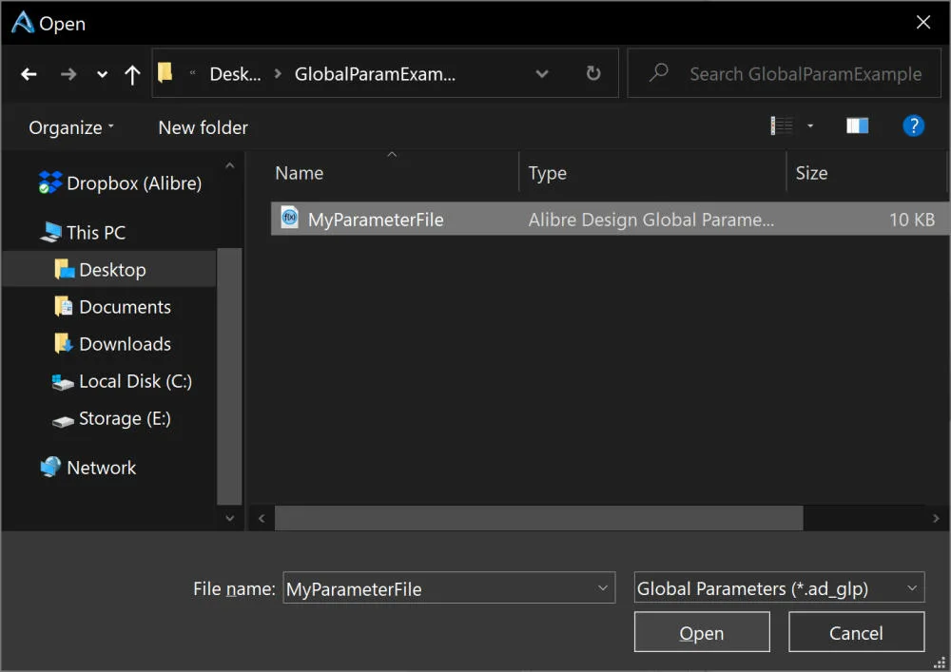Refresh the GlobalParamExample folder
Image resolution: width=951 pixels, height=672 pixels.
click(x=593, y=73)
